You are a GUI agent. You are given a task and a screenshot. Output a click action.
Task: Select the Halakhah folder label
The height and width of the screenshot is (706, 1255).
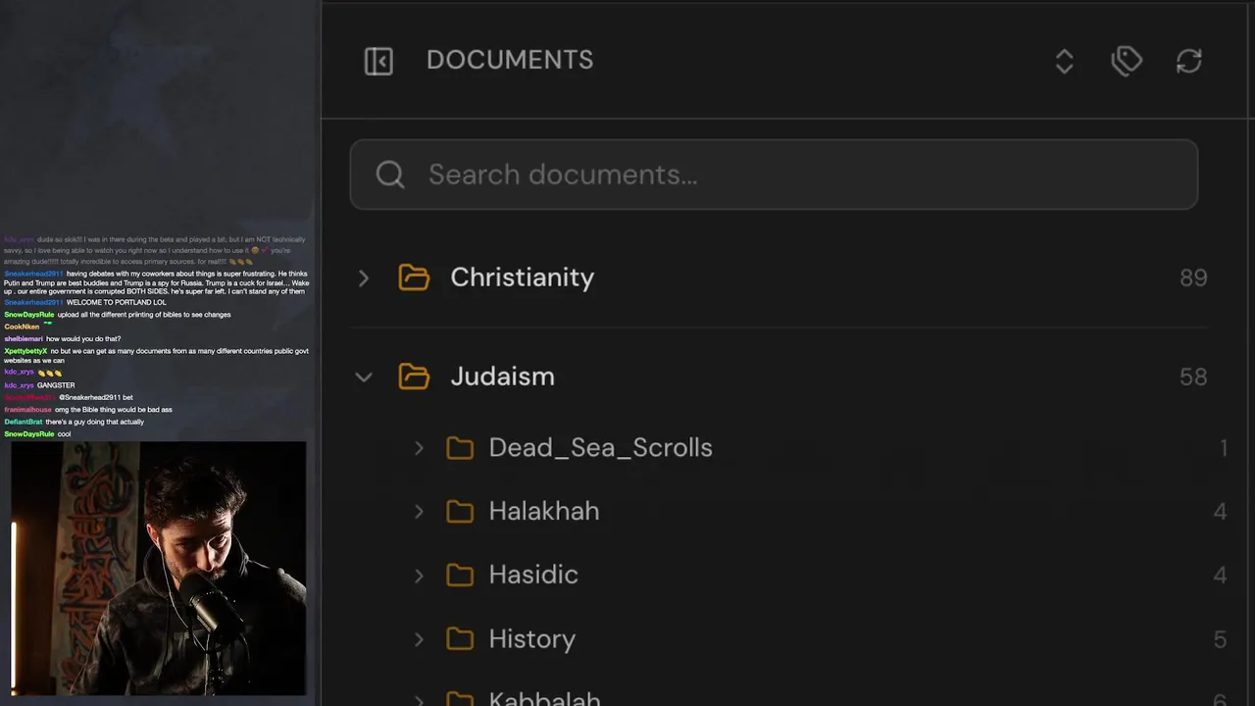click(x=543, y=512)
